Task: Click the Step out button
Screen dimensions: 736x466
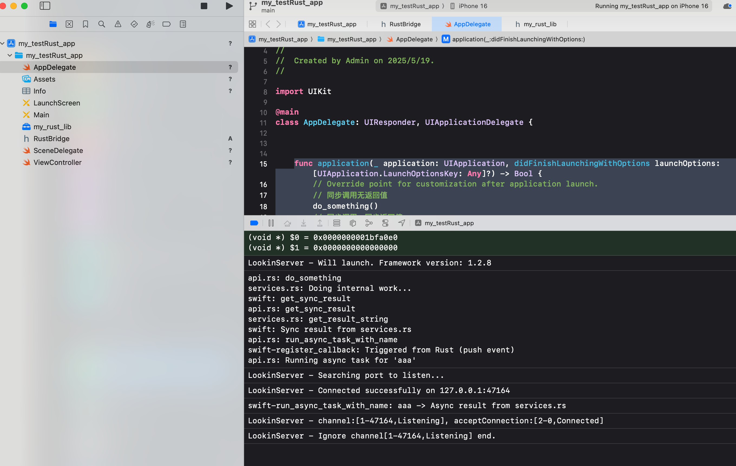Action: click(x=320, y=223)
